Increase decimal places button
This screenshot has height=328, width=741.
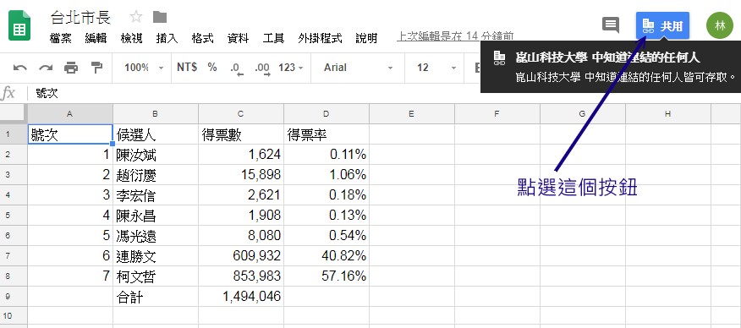coord(262,68)
